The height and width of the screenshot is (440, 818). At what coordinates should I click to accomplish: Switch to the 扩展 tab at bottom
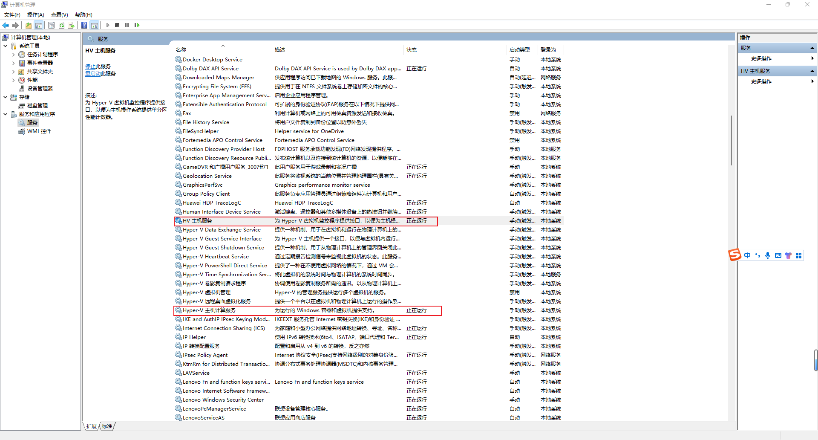pyautogui.click(x=91, y=426)
